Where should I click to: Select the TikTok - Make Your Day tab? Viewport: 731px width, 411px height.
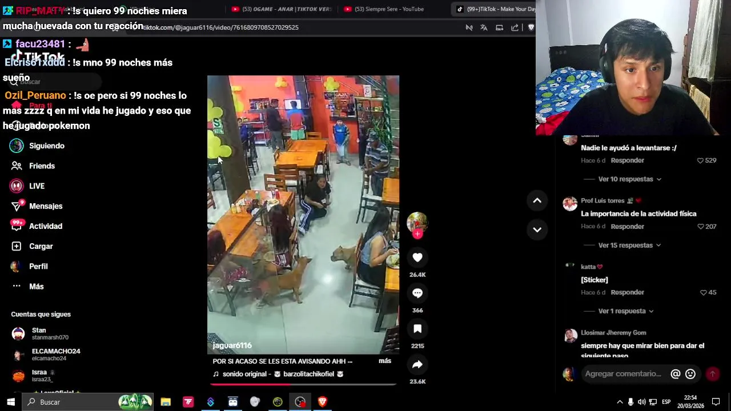tap(495, 9)
